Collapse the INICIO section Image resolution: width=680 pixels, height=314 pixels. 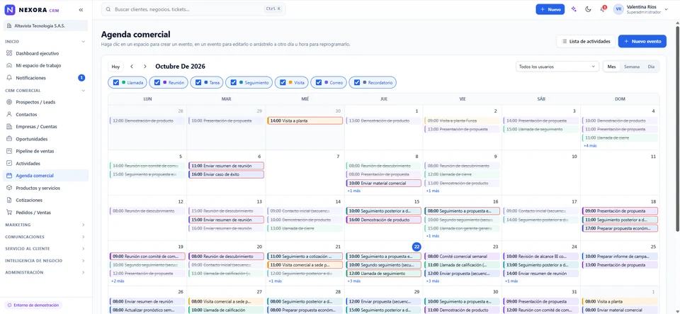(84, 42)
